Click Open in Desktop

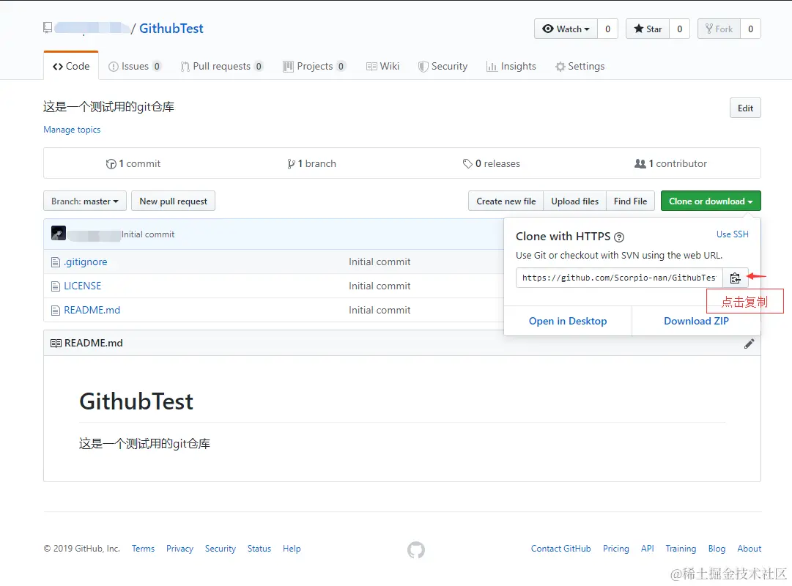pos(568,322)
